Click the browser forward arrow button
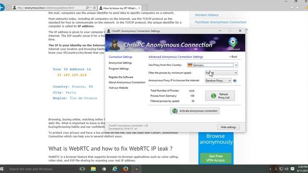The image size is (308, 173). [x=8, y=8]
